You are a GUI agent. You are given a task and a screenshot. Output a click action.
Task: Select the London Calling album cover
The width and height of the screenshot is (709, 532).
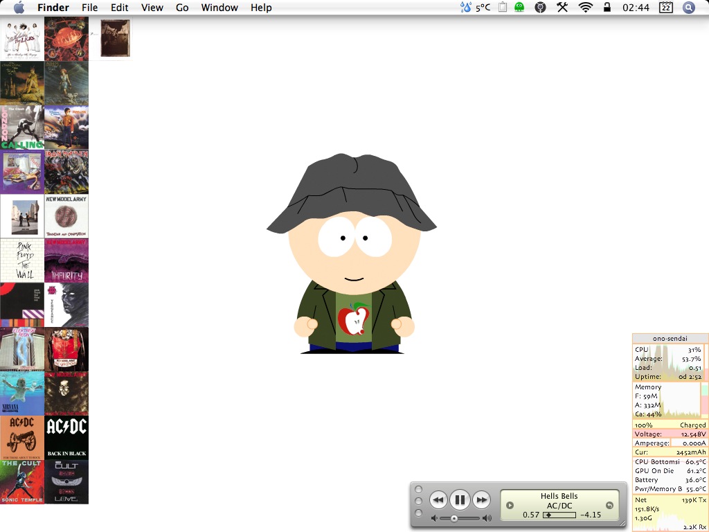point(22,127)
